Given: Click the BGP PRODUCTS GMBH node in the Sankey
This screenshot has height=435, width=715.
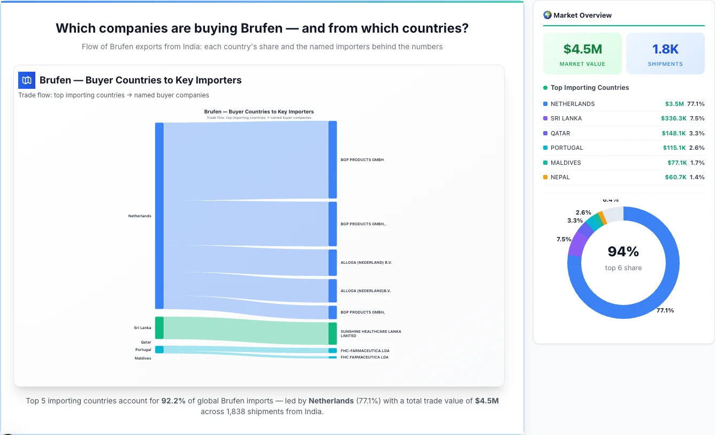Looking at the screenshot, I should (x=333, y=159).
